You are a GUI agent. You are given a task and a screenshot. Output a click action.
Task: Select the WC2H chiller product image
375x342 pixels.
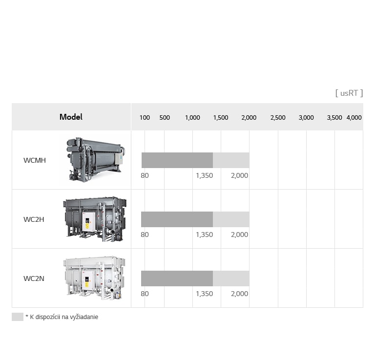94,219
